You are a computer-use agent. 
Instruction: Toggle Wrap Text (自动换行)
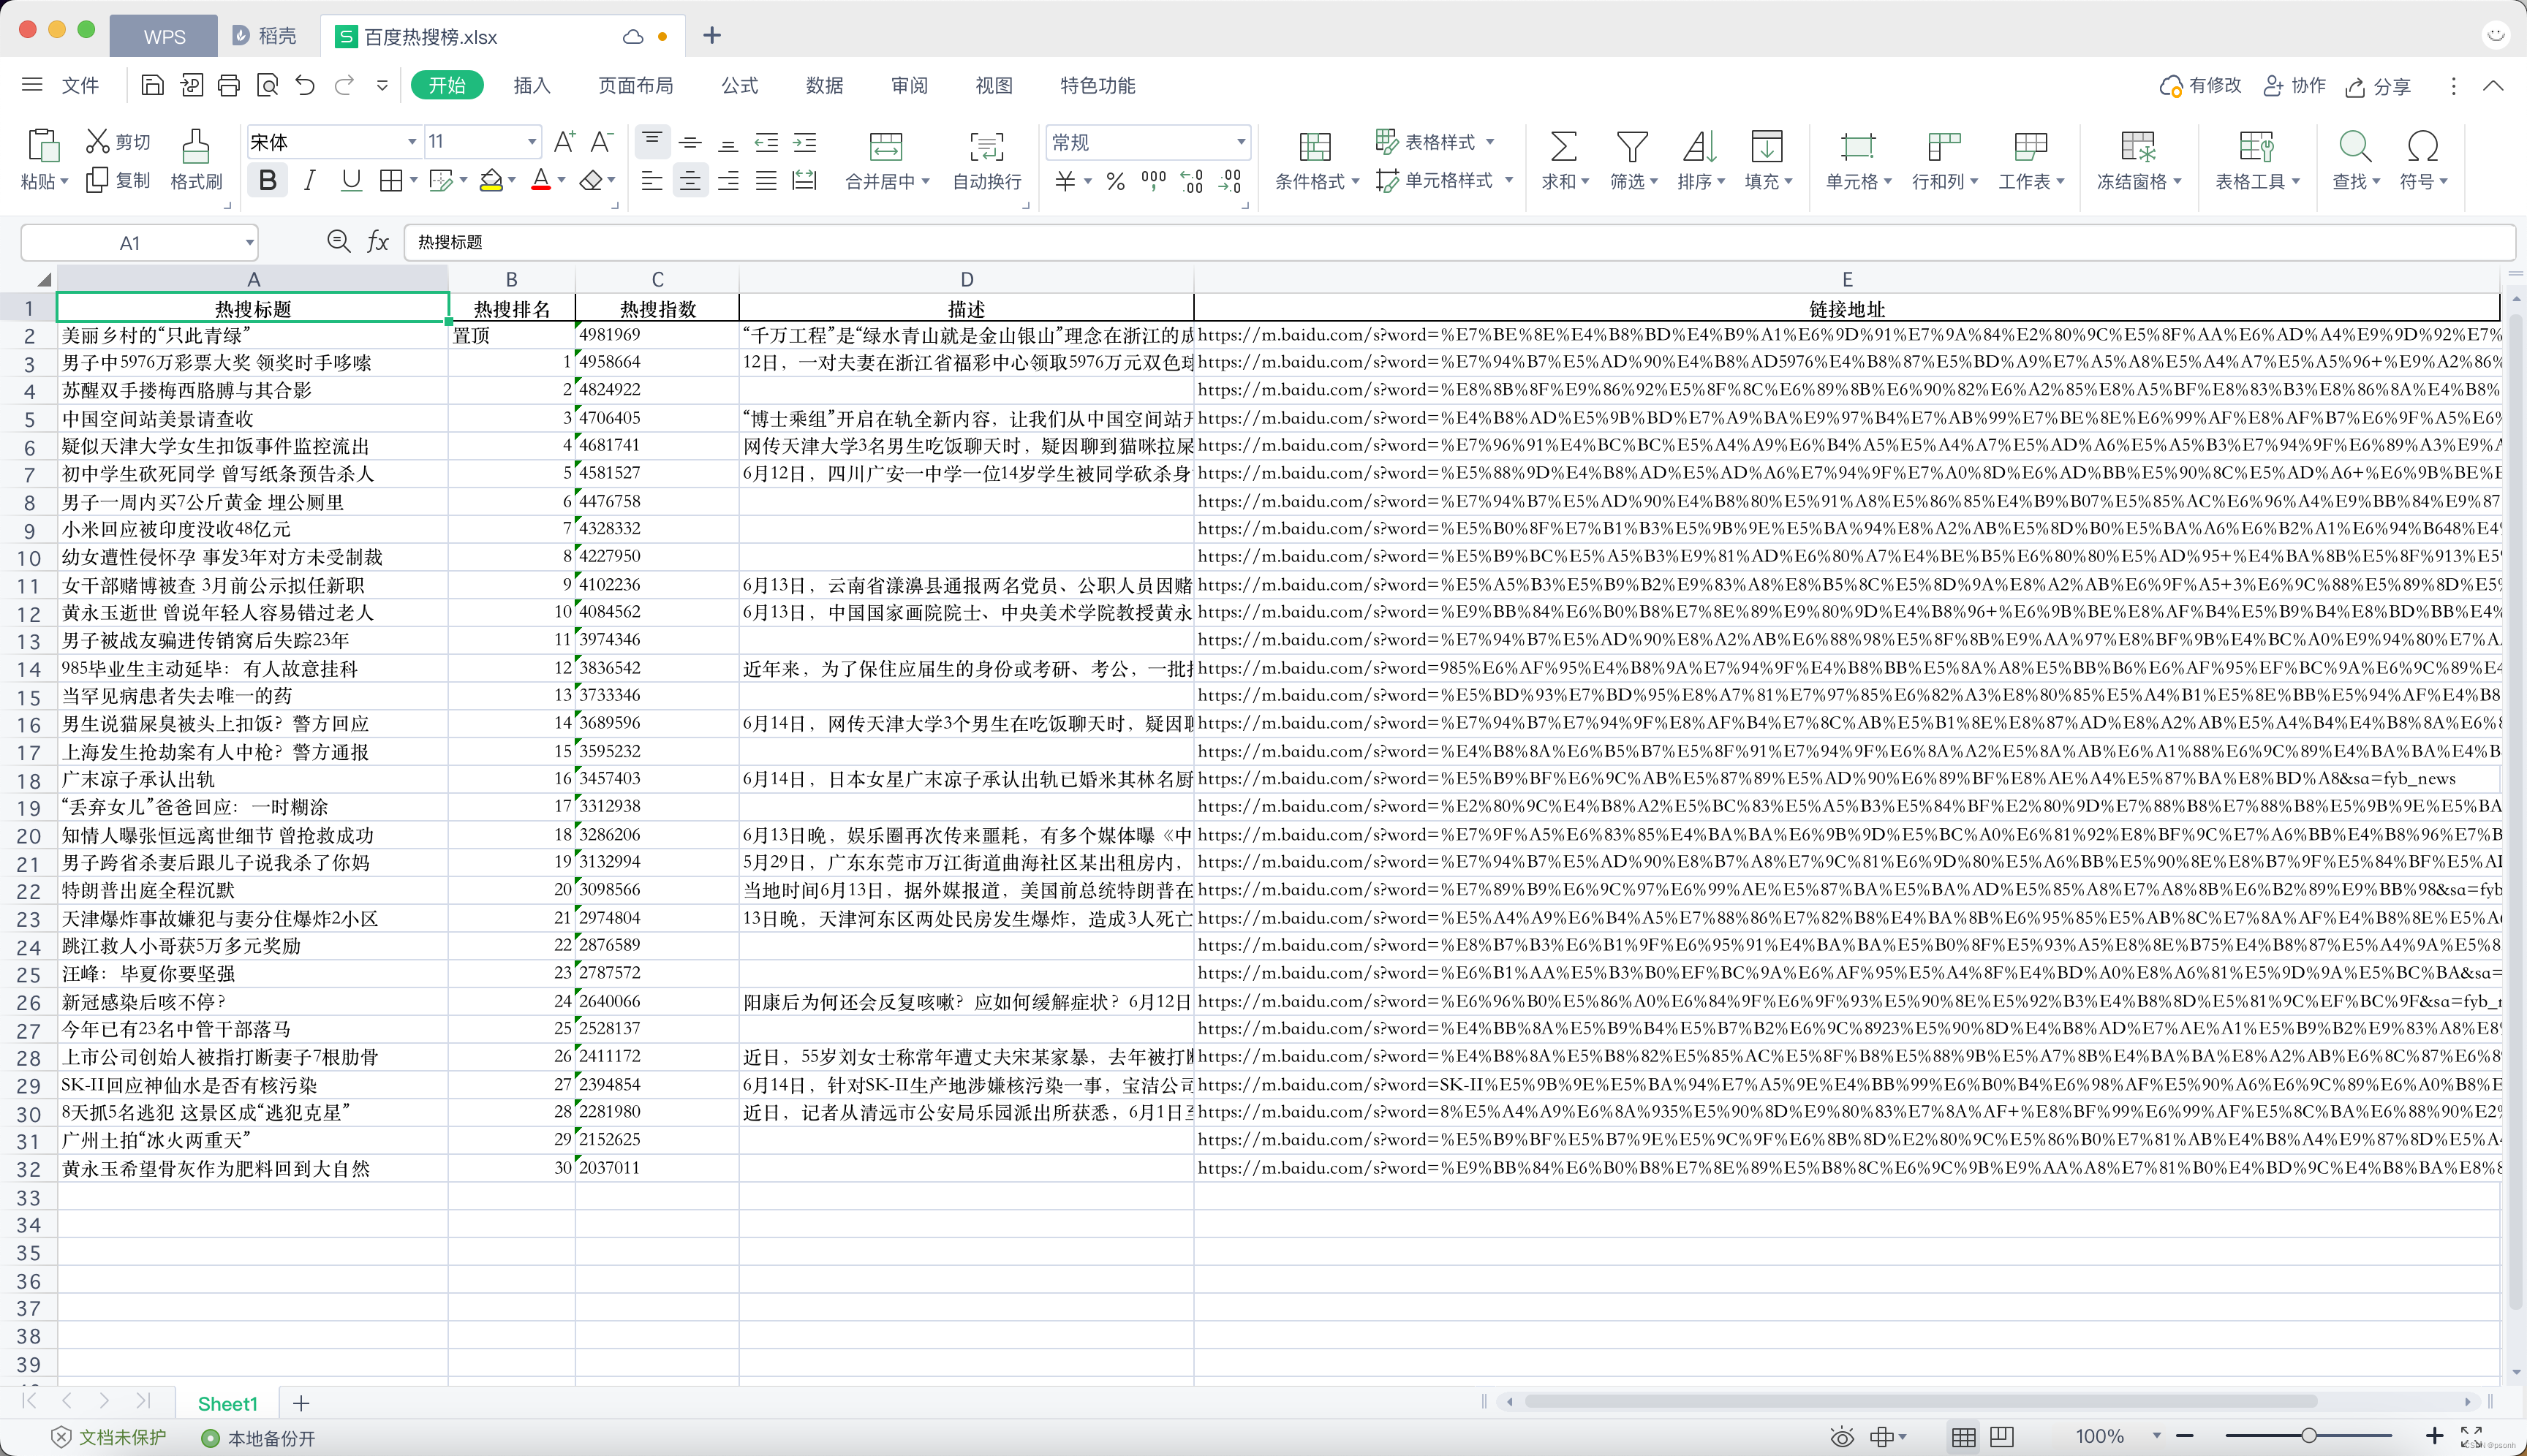[x=986, y=147]
